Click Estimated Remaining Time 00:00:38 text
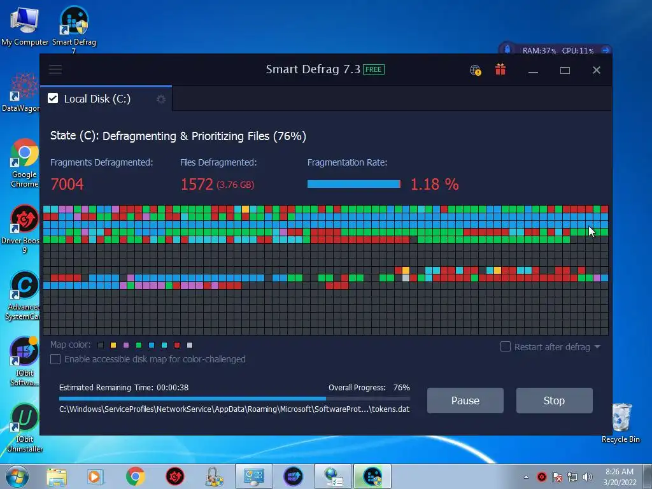Image resolution: width=652 pixels, height=489 pixels. coord(124,388)
